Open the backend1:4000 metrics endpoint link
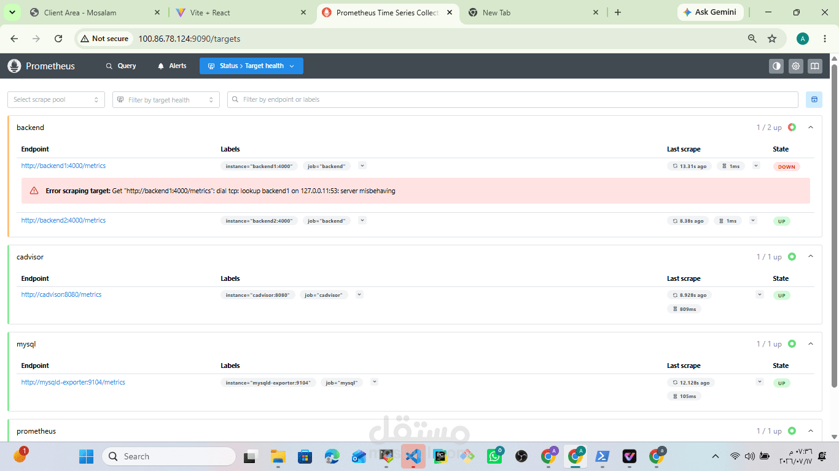839x471 pixels. point(64,166)
